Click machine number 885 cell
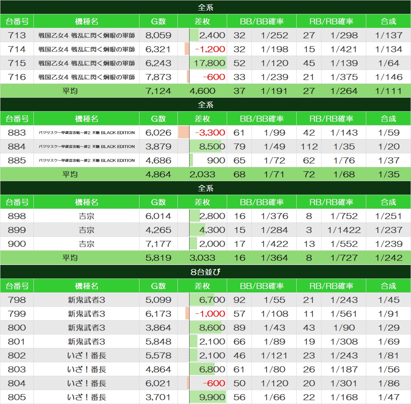Screen dimensions: 411x404 click(17, 160)
